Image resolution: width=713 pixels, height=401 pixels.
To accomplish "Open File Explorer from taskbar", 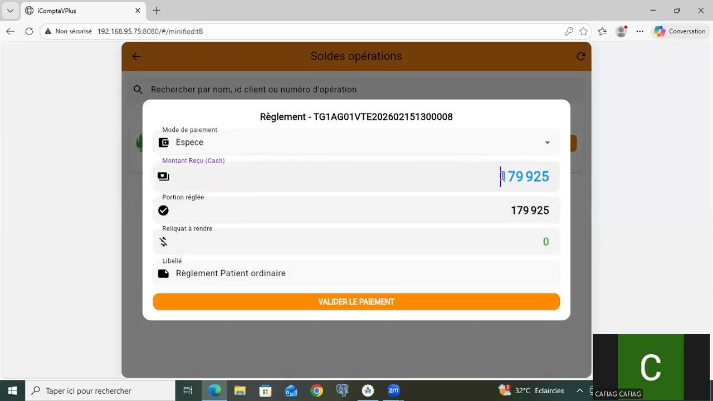I will pos(240,390).
